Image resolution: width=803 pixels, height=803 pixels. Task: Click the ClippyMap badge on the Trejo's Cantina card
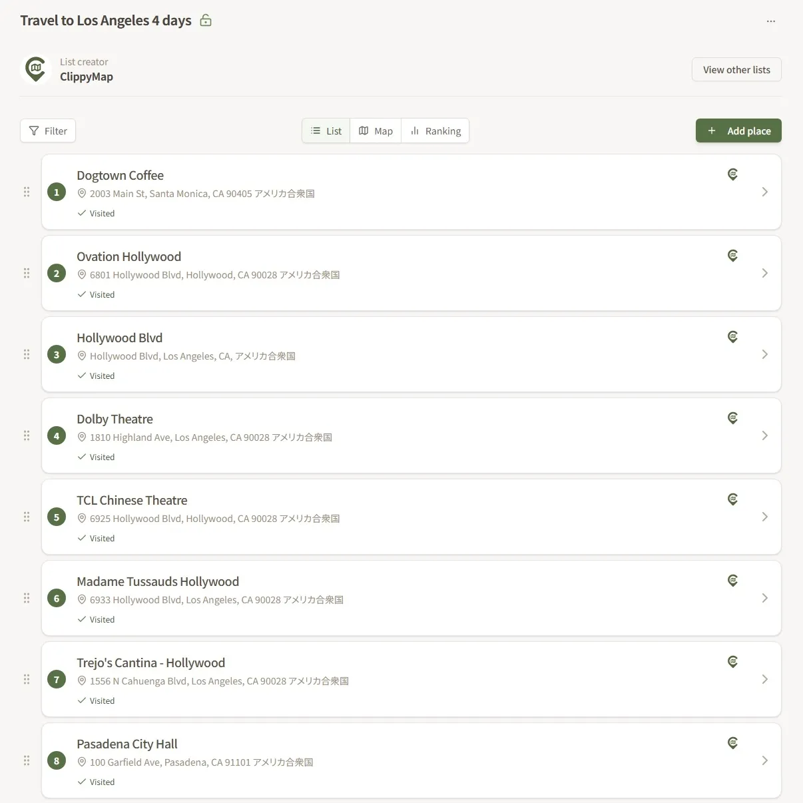pos(732,661)
